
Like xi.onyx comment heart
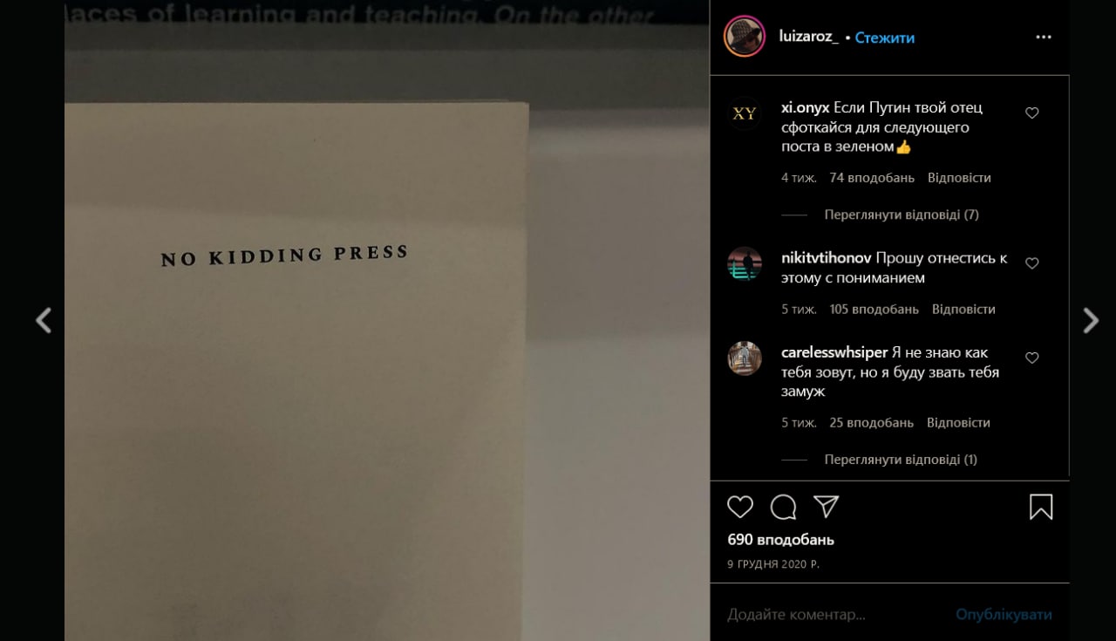point(1031,113)
